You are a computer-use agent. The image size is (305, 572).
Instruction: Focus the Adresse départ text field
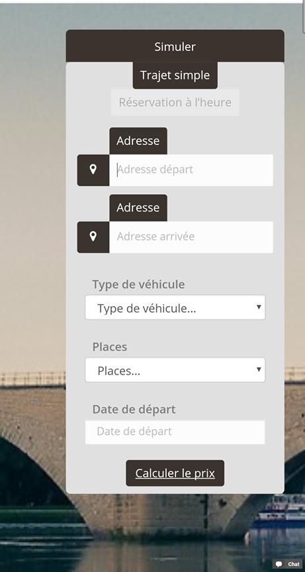point(191,170)
